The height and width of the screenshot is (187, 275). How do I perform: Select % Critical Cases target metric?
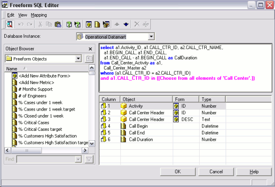point(40,129)
